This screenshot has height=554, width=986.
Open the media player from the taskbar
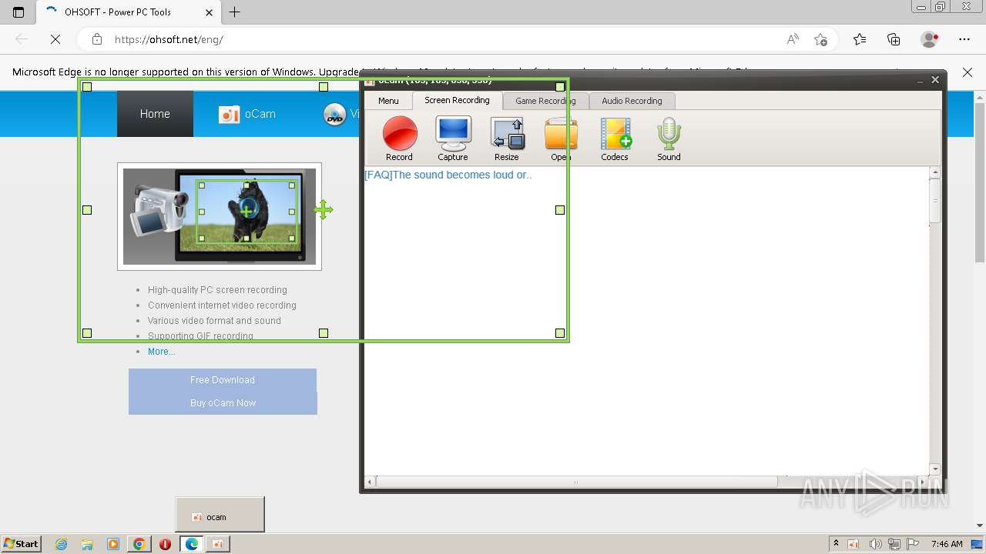click(113, 544)
